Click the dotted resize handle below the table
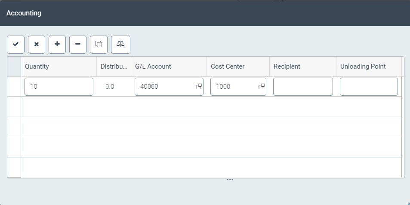The height and width of the screenshot is (205, 410). 230,179
